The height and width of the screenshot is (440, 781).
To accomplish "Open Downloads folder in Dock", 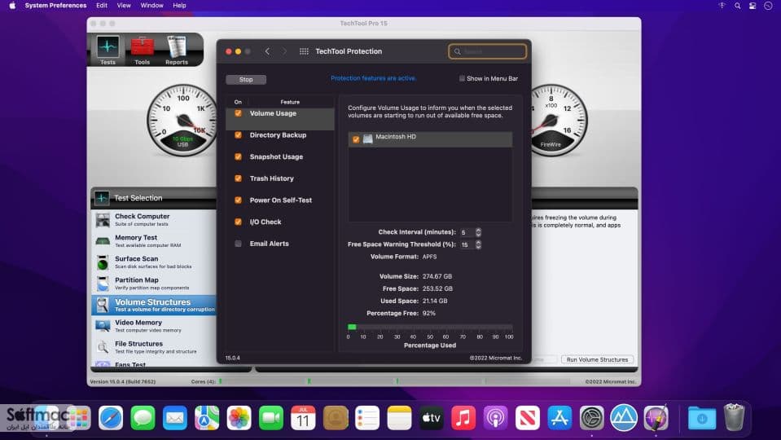I will coord(702,417).
